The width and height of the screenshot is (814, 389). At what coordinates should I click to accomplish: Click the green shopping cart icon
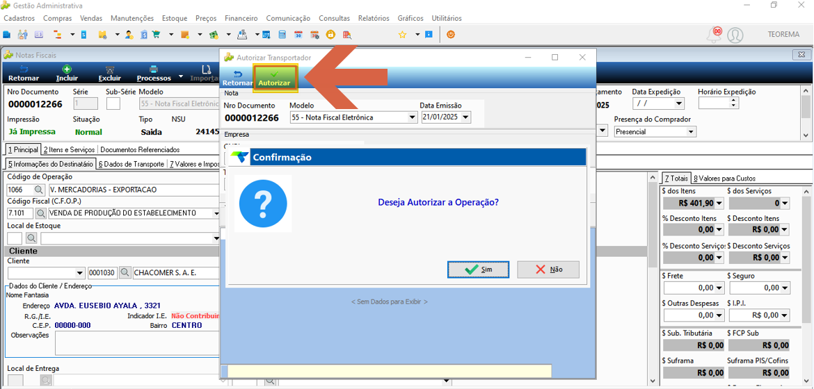coord(156,35)
